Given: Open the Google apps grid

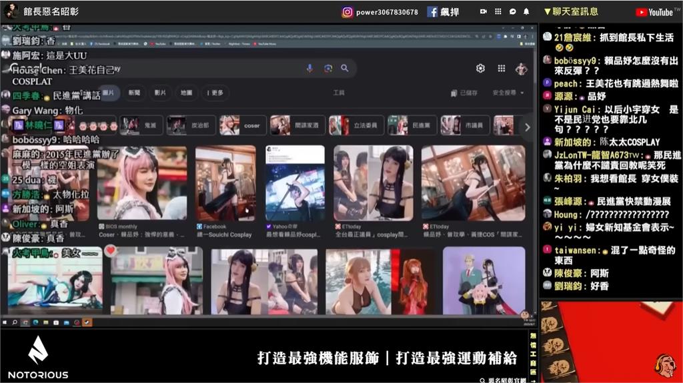Looking at the screenshot, I should pyautogui.click(x=501, y=69).
